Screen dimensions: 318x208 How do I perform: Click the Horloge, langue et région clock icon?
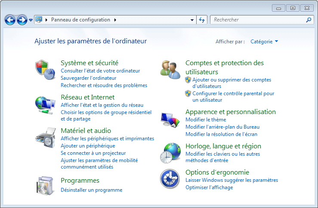coord(170,153)
